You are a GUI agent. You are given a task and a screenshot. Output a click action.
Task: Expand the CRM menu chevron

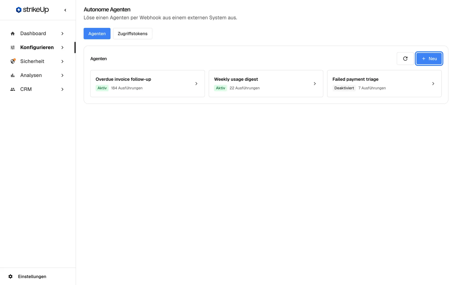(62, 89)
